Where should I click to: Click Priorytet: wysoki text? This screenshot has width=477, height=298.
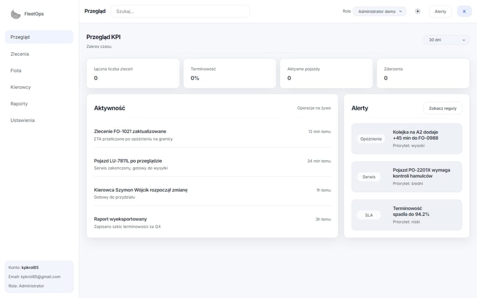408,146
